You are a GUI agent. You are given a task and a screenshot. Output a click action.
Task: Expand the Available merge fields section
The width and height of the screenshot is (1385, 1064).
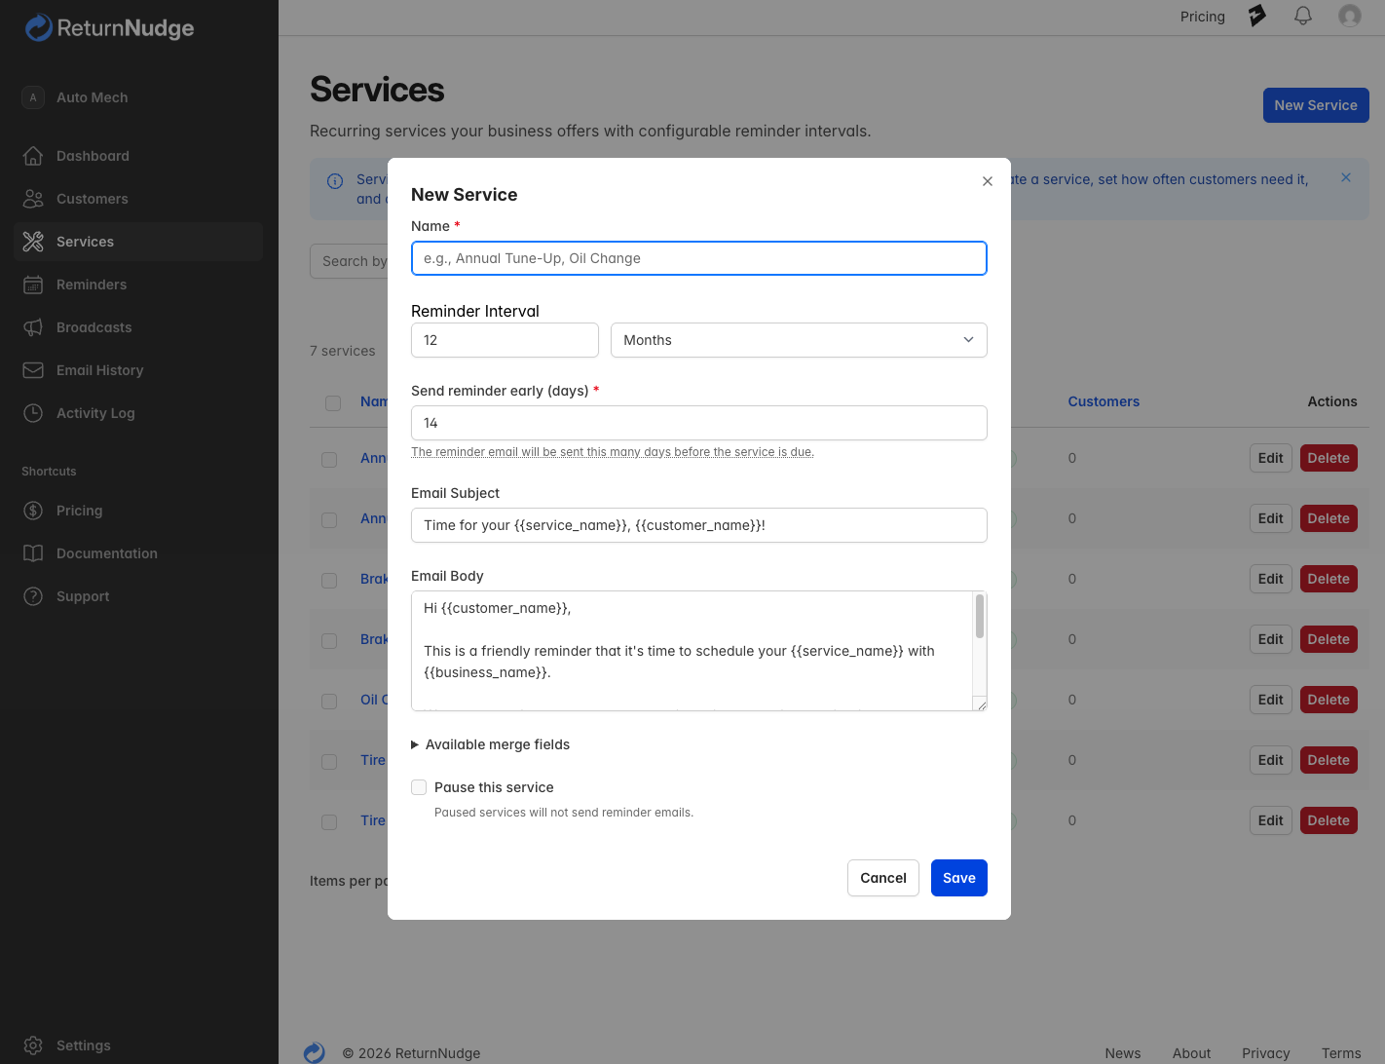click(490, 744)
